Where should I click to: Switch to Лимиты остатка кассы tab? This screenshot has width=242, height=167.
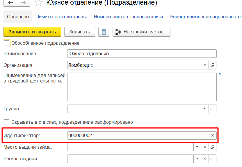tap(61, 17)
